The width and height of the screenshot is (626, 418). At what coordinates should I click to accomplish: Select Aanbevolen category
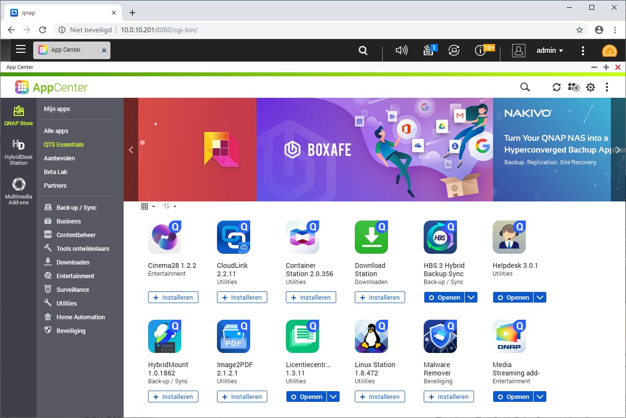click(x=59, y=158)
